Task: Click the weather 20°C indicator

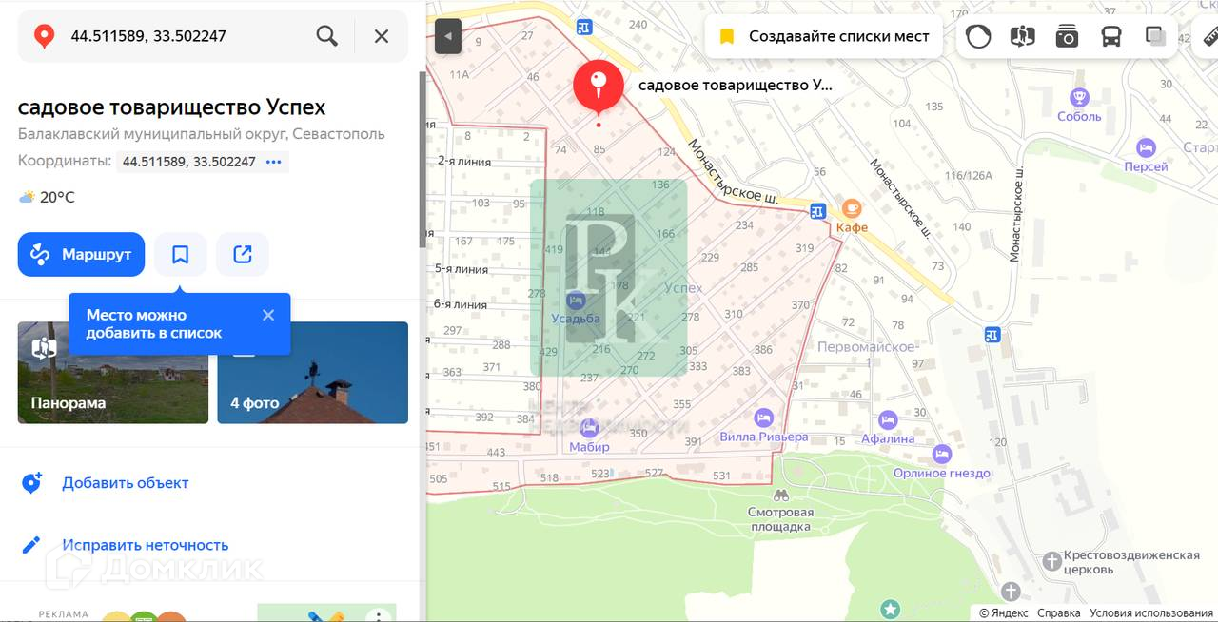Action: (x=47, y=198)
